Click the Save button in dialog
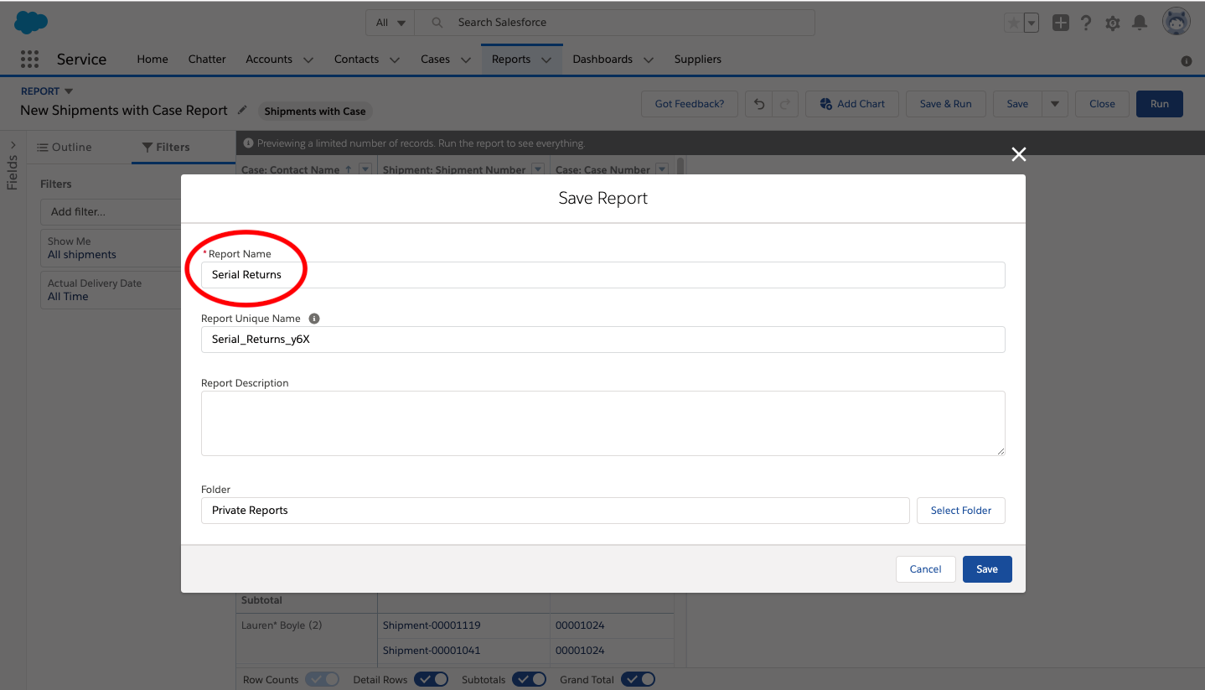The image size is (1205, 690). [987, 569]
